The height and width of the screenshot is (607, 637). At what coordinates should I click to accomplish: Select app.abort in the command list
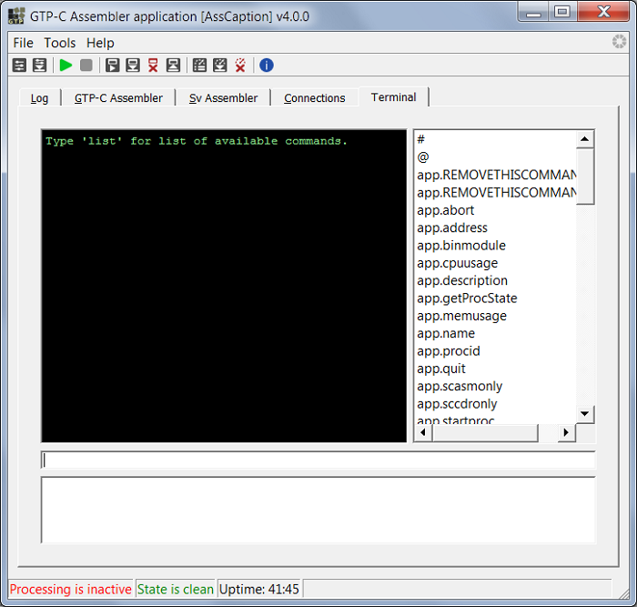coord(497,210)
